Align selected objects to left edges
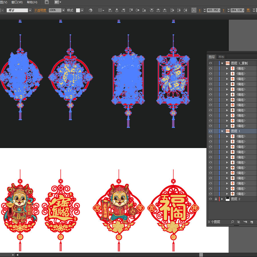 [110, 10]
